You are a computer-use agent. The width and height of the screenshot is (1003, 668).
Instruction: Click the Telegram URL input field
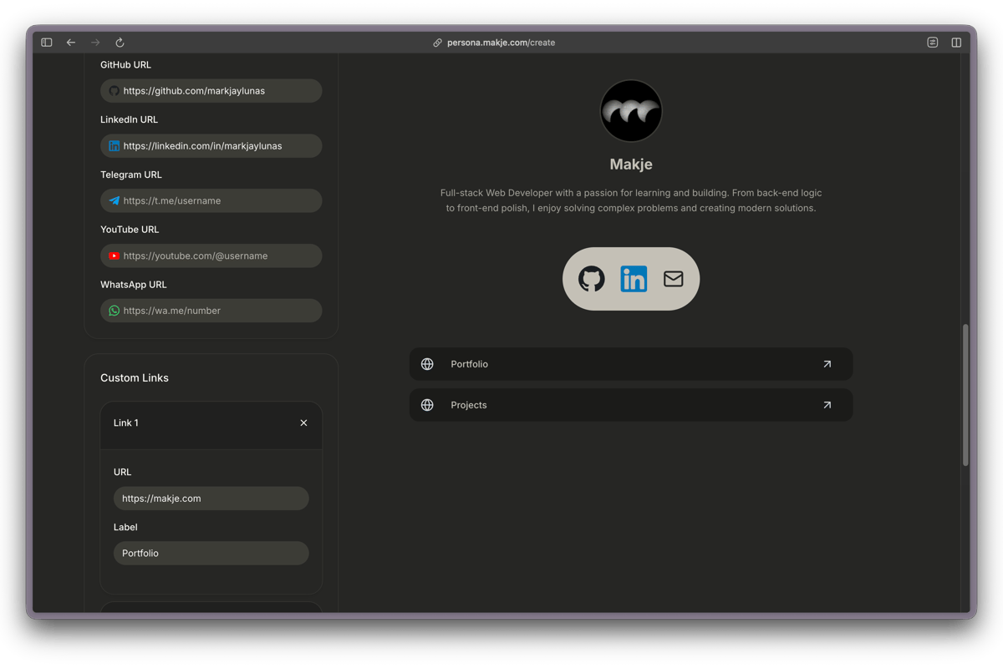click(217, 201)
